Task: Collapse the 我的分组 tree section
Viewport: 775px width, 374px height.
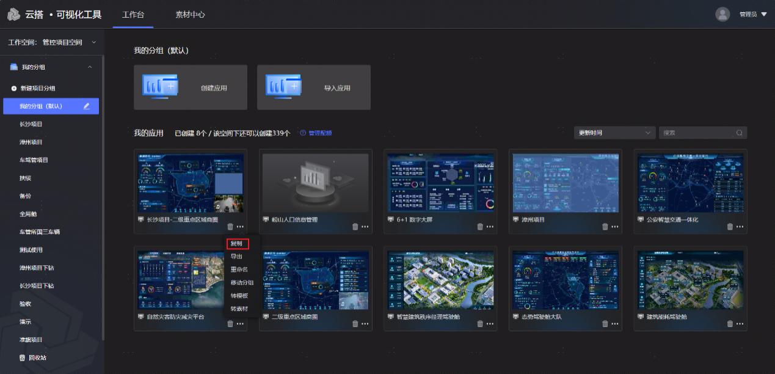Action: pos(90,67)
